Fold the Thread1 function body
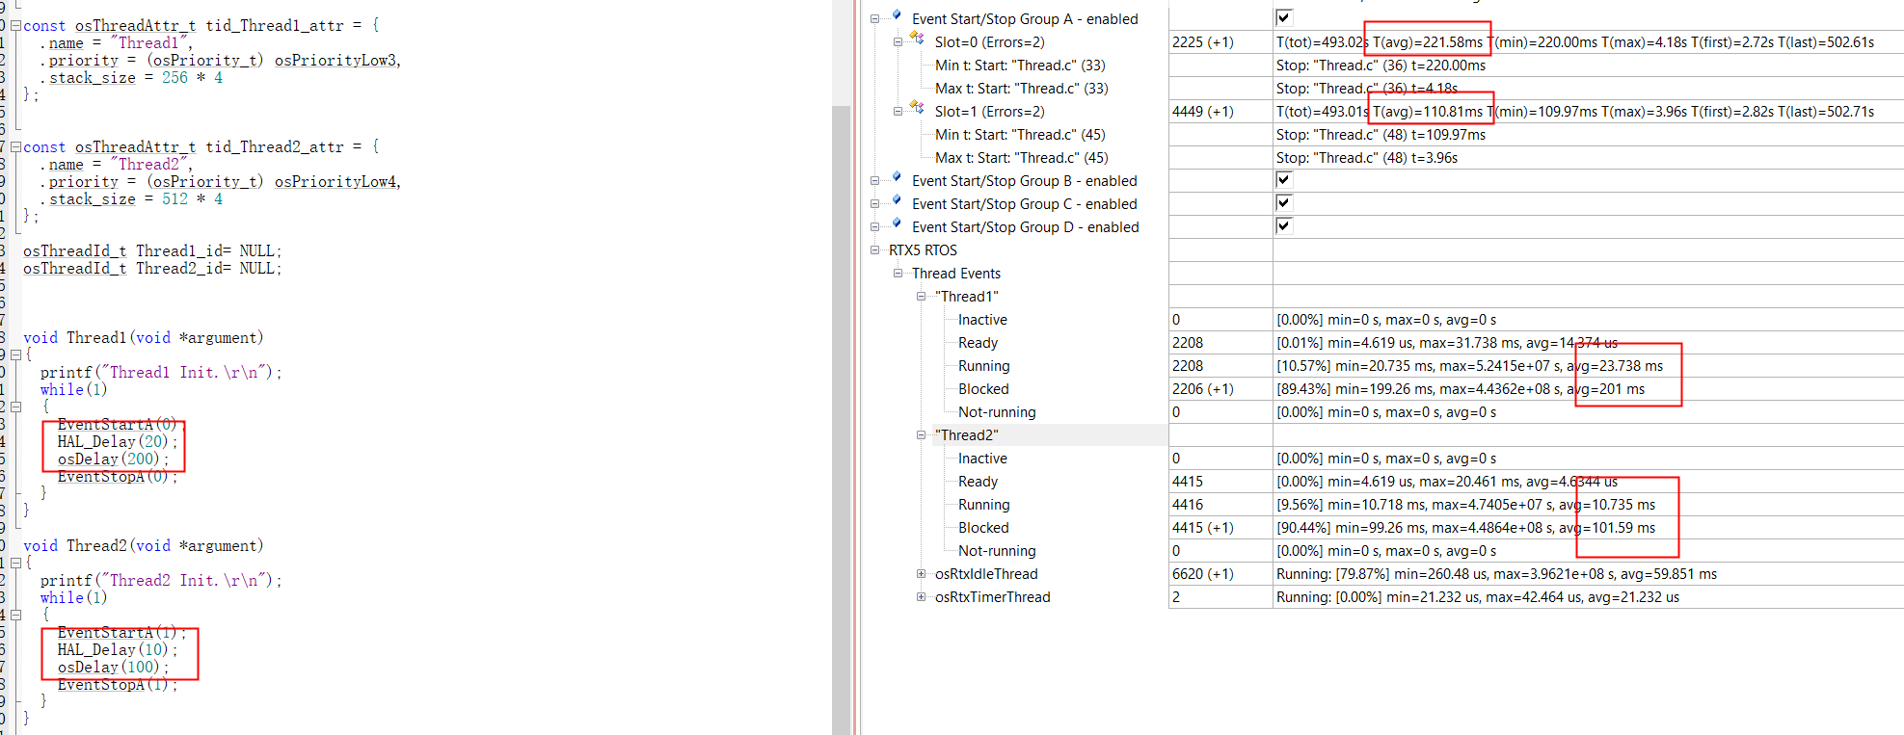Screen dimensions: 1904x735 (15, 355)
